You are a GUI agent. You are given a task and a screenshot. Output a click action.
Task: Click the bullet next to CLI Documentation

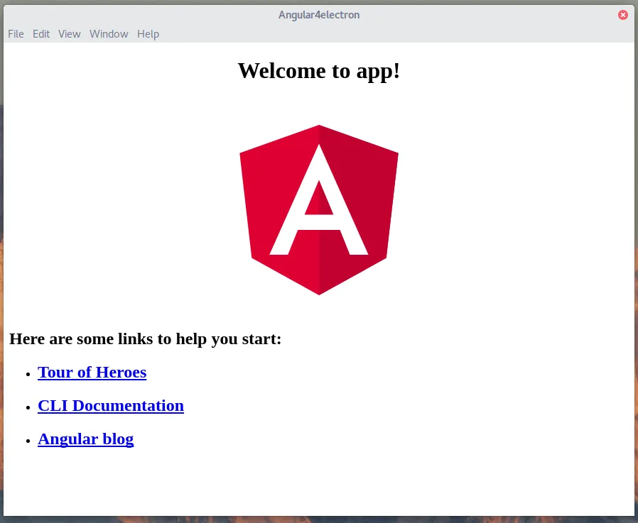28,407
